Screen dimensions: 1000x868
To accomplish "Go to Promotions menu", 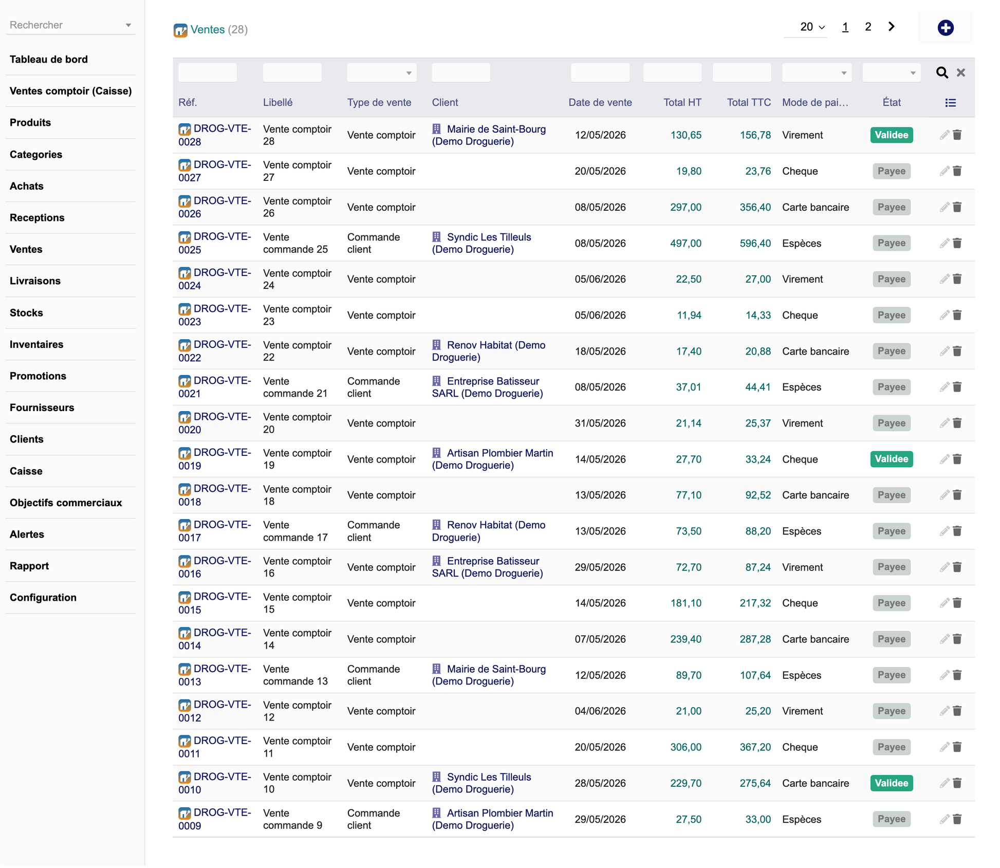I will tap(38, 376).
